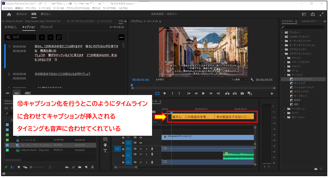Export frame with camera icon
The image size is (328, 178).
point(242,93)
